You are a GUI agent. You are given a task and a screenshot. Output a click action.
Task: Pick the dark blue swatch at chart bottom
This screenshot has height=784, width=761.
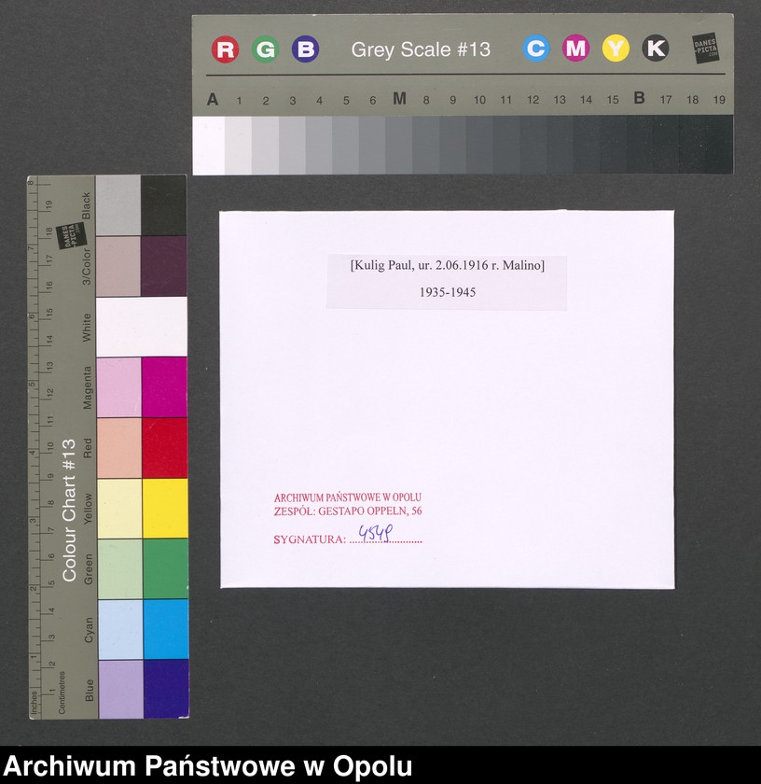click(x=164, y=689)
